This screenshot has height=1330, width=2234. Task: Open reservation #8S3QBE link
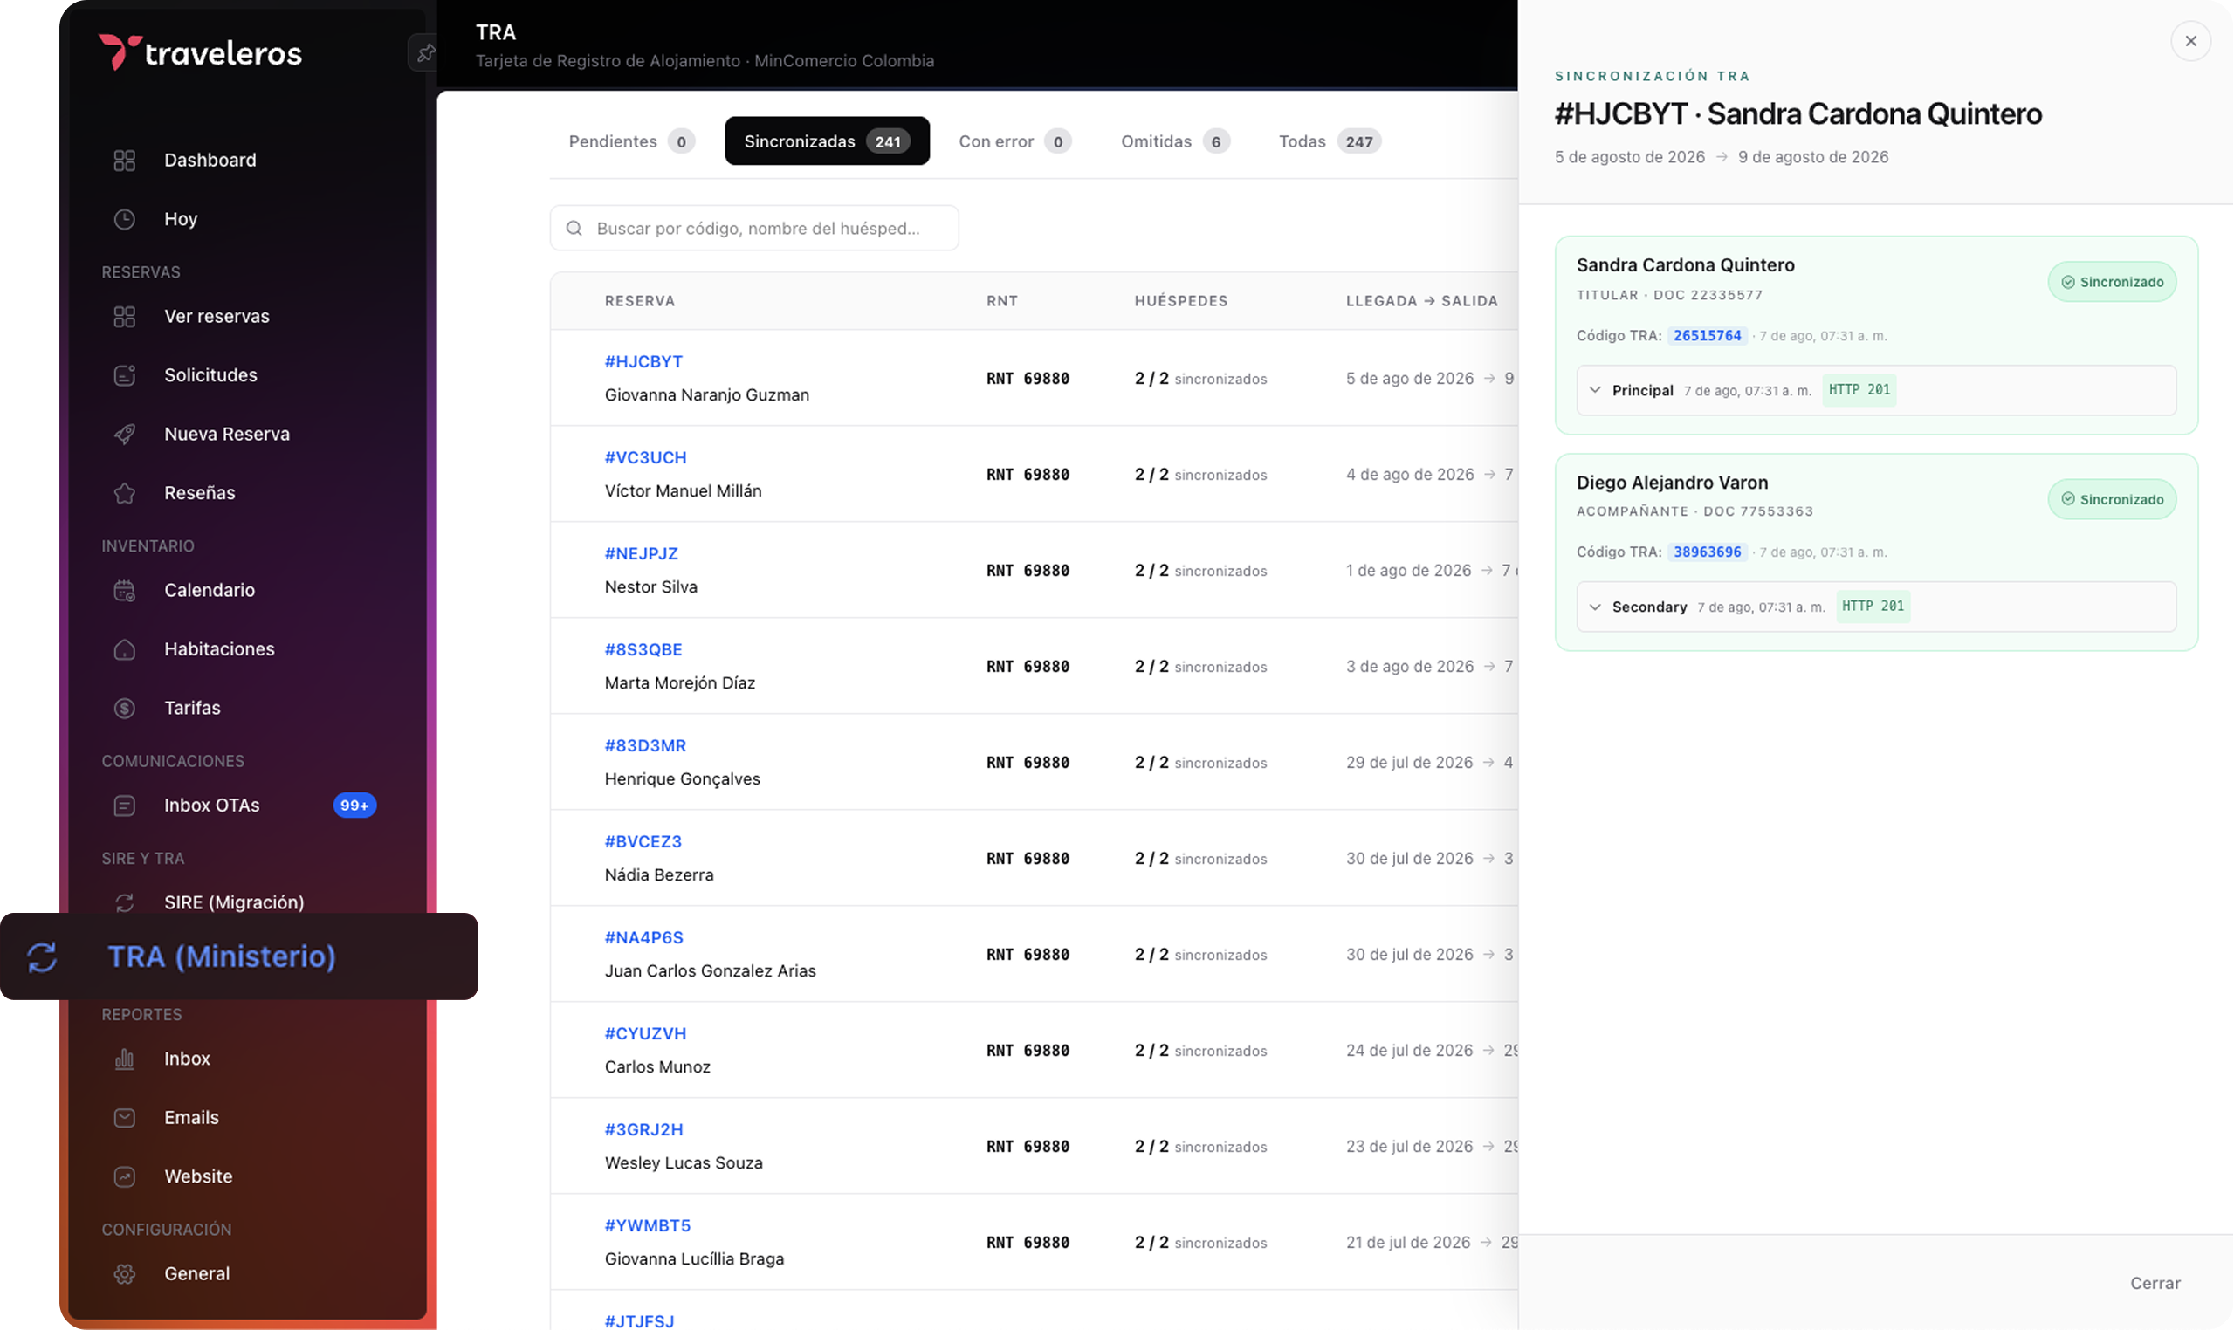click(x=643, y=650)
